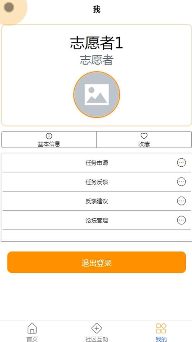The height and width of the screenshot is (342, 192).
Task: Open the ellipsis icon beside 任务反馈
Action: coord(181,182)
